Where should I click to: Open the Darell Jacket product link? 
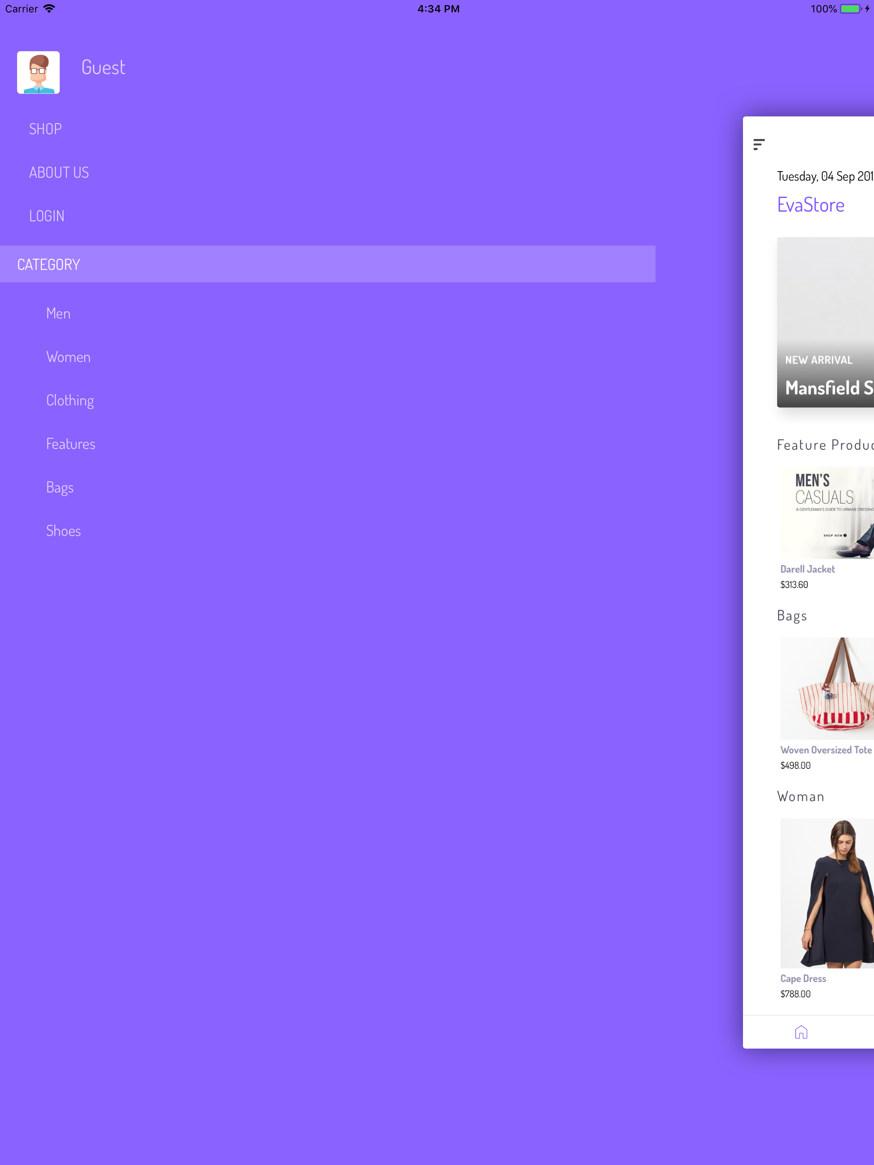coord(807,569)
